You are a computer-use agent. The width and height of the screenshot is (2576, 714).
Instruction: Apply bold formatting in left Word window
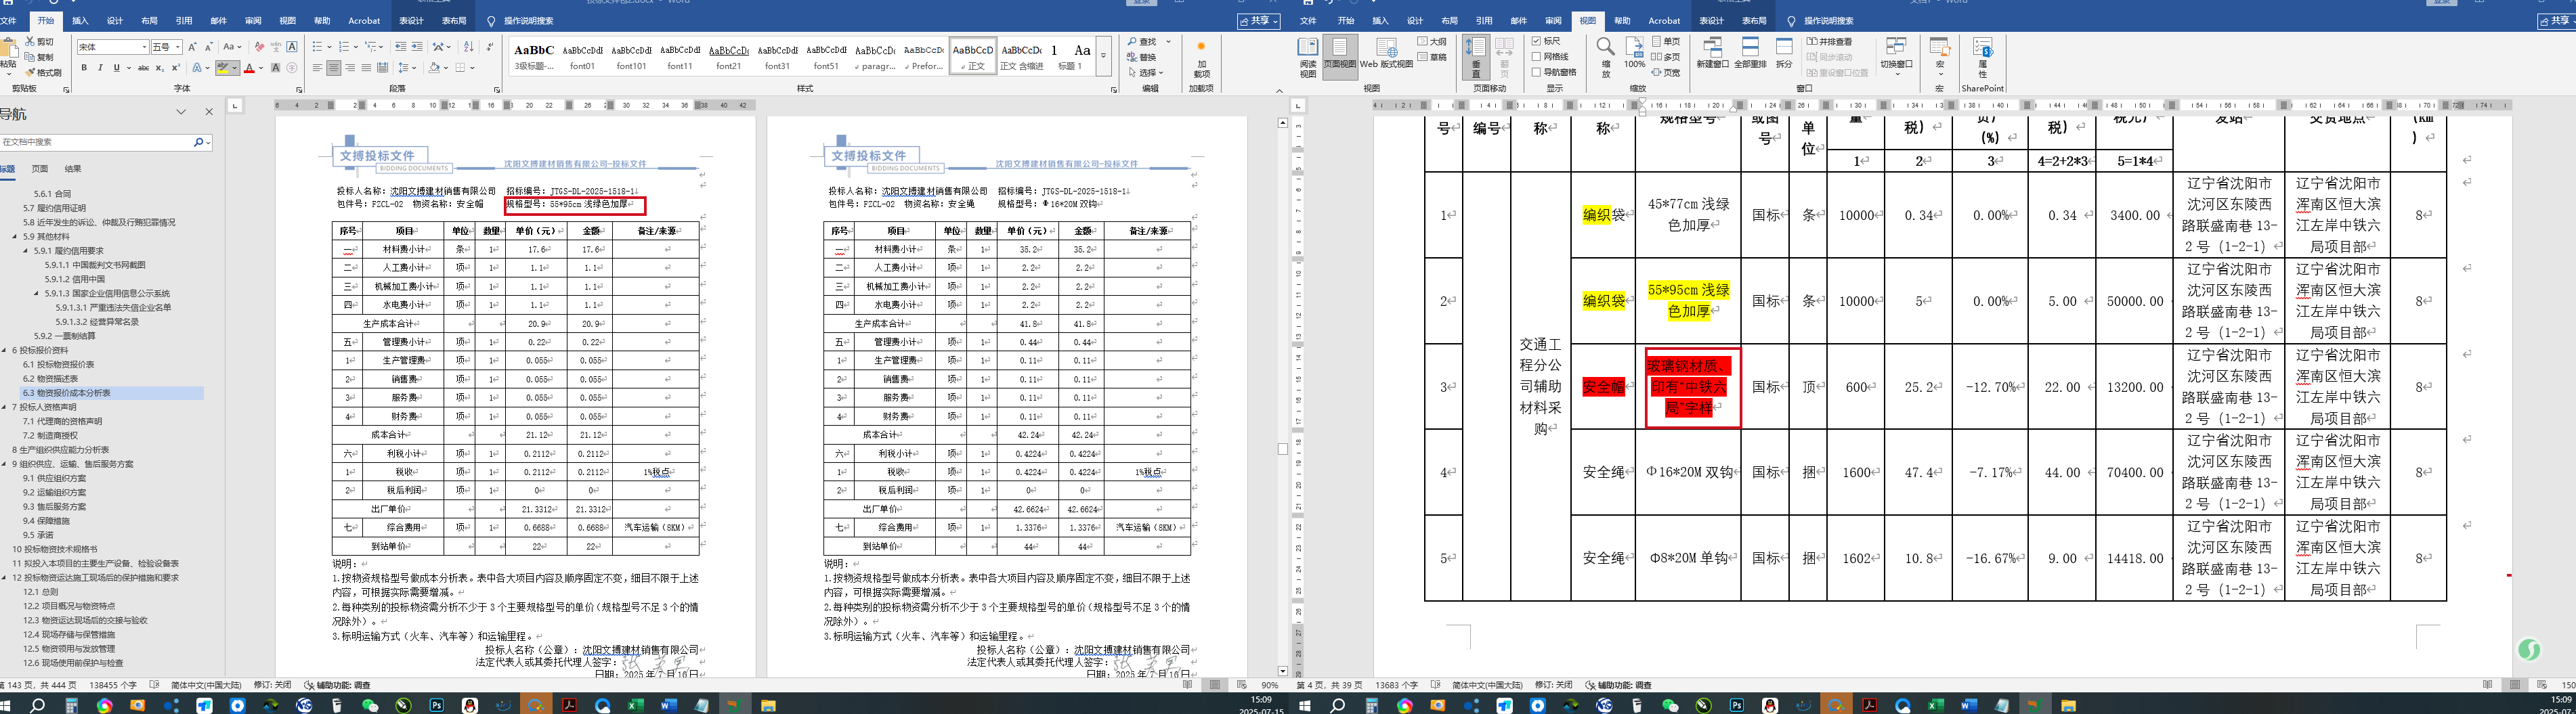[x=84, y=68]
